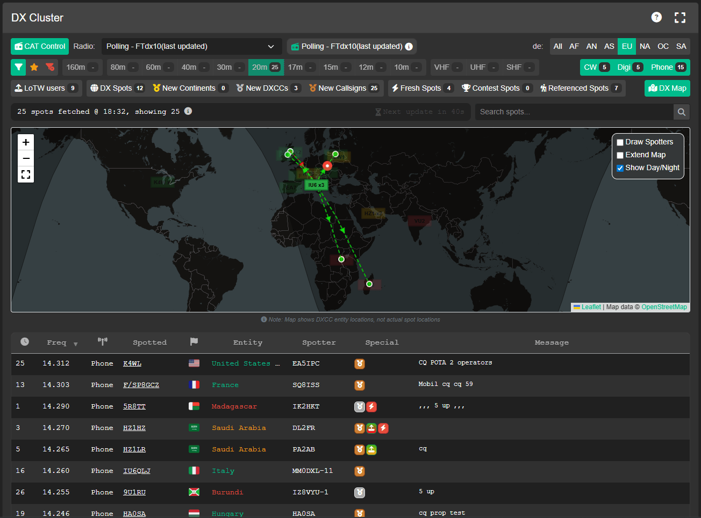The height and width of the screenshot is (518, 701).
Task: Click the info icon beside showing 25
Action: tap(188, 111)
